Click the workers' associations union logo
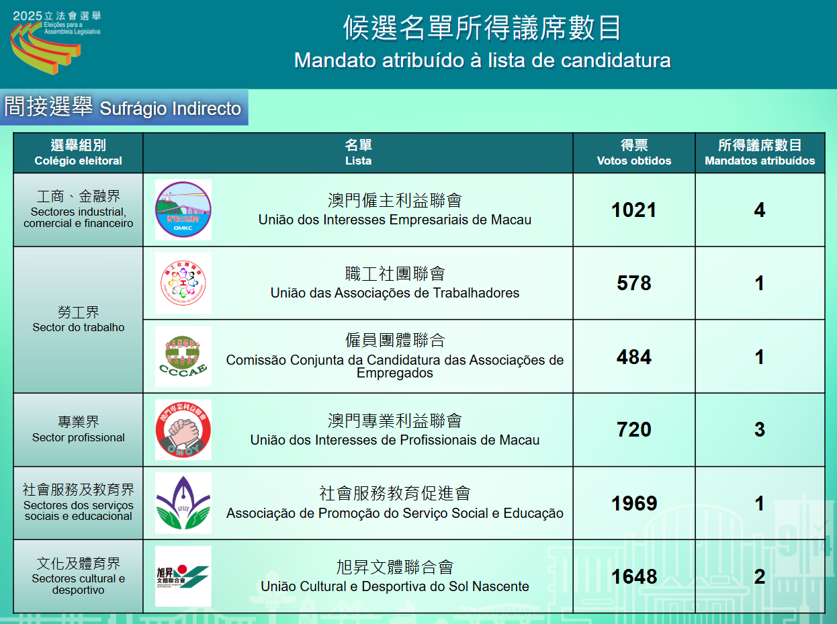Viewport: 837px width, 624px height. pos(183,283)
